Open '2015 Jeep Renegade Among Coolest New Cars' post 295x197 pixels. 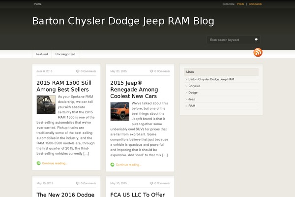(134, 89)
